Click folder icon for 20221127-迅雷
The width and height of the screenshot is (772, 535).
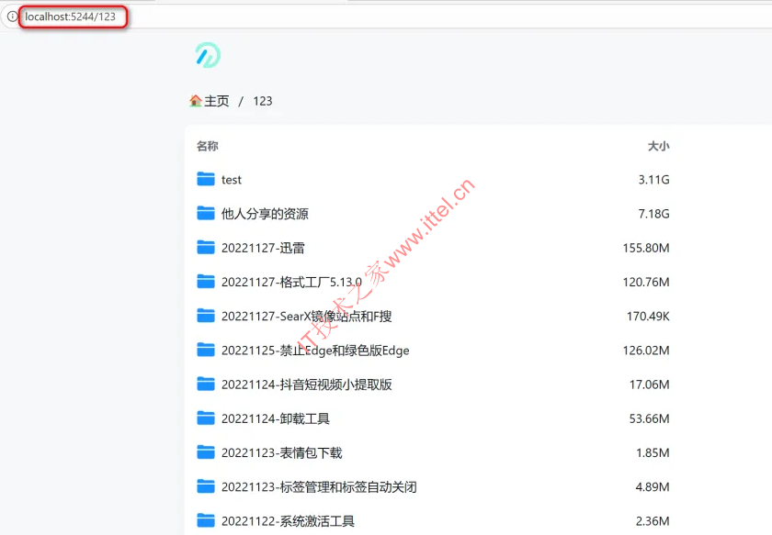coord(206,248)
